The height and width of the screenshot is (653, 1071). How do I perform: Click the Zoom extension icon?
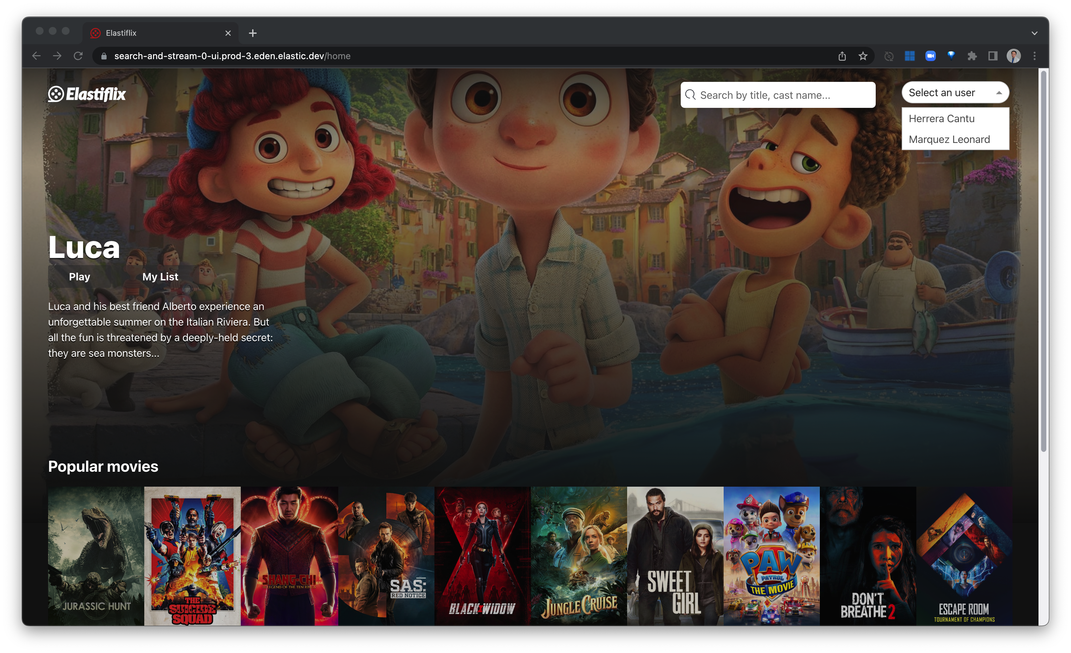point(930,56)
